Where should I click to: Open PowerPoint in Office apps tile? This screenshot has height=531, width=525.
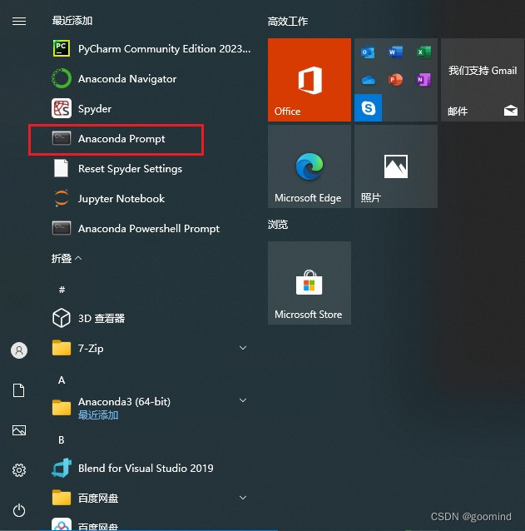[396, 80]
